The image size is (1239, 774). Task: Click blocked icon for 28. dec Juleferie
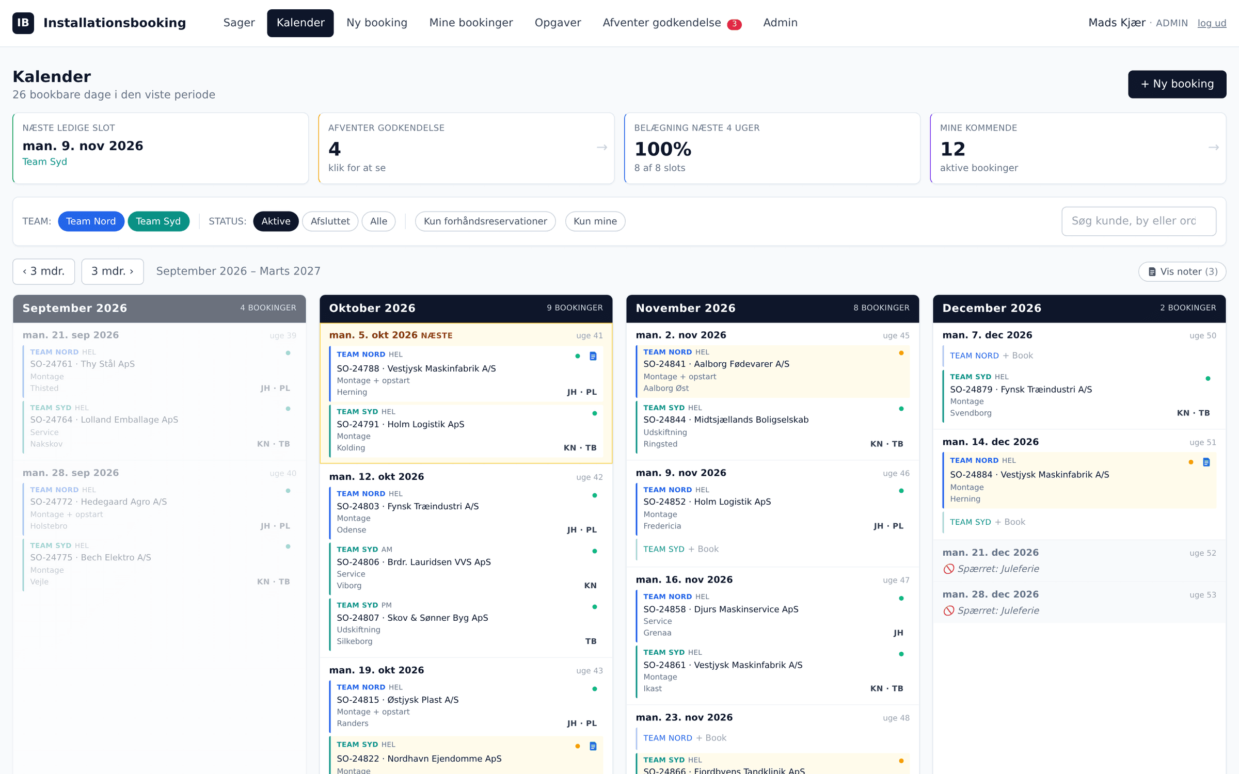[948, 610]
